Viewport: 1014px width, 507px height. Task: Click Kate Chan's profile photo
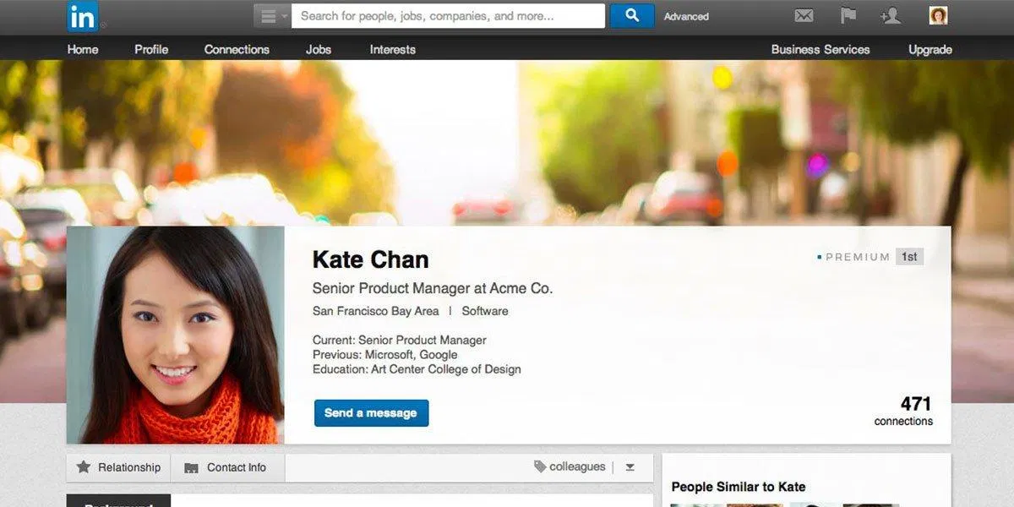tap(176, 335)
